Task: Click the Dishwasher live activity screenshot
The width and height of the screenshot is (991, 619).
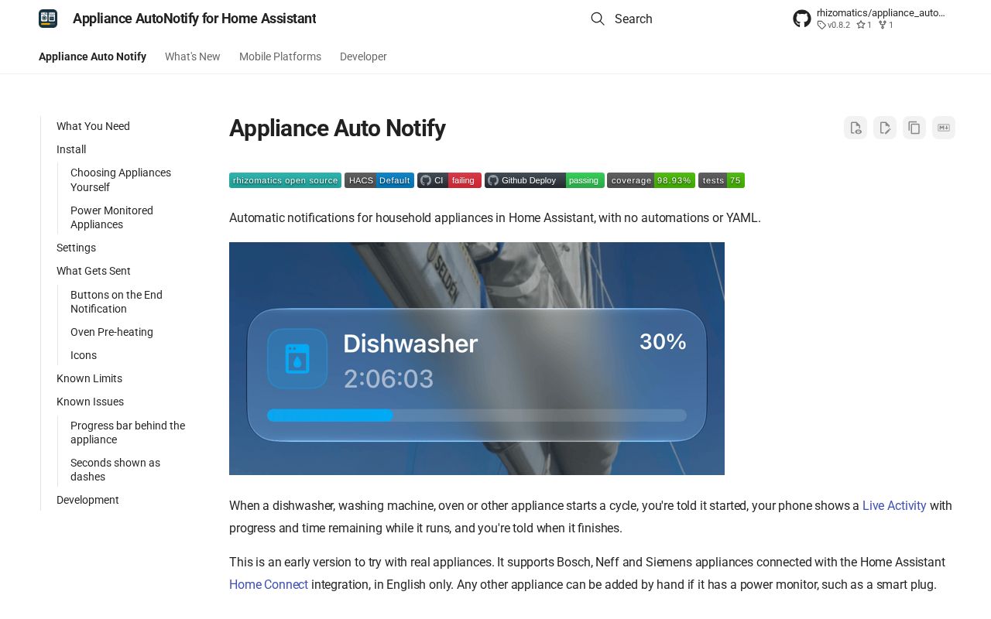Action: pyautogui.click(x=477, y=358)
